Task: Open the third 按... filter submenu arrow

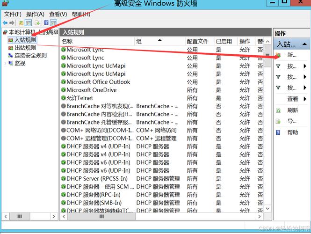Action: [305, 88]
